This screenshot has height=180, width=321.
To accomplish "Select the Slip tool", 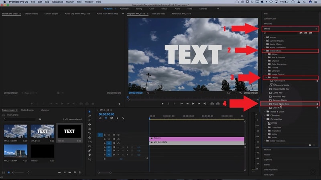I will 89,142.
